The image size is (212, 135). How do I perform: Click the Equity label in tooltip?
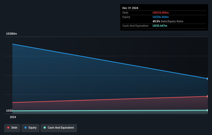pyautogui.click(x=126, y=17)
